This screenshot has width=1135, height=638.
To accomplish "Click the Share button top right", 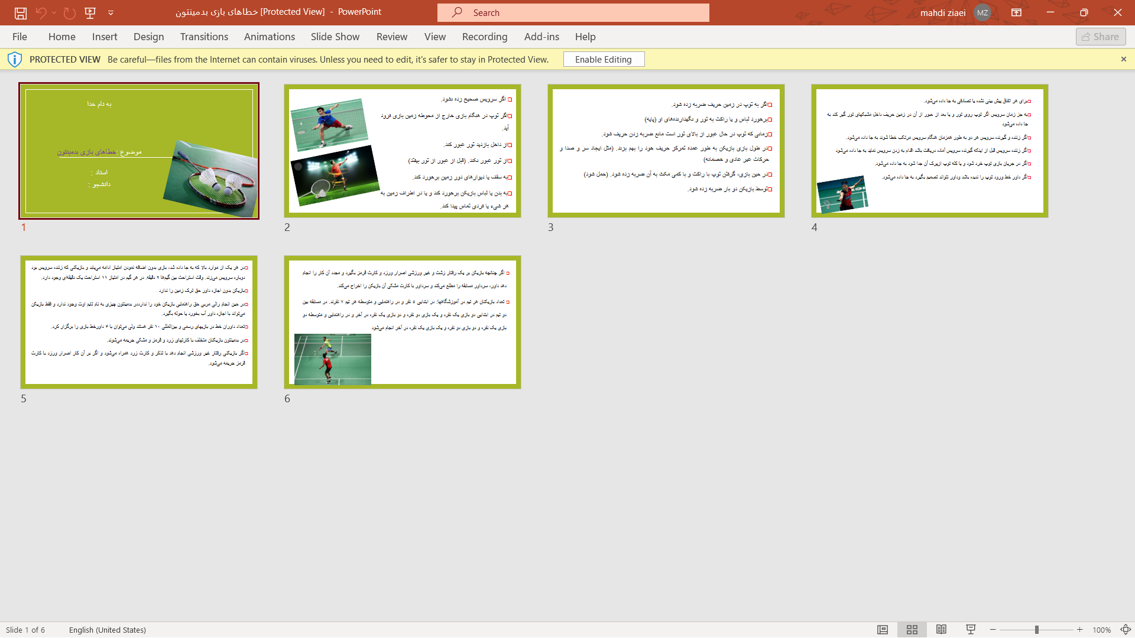I will (1101, 36).
